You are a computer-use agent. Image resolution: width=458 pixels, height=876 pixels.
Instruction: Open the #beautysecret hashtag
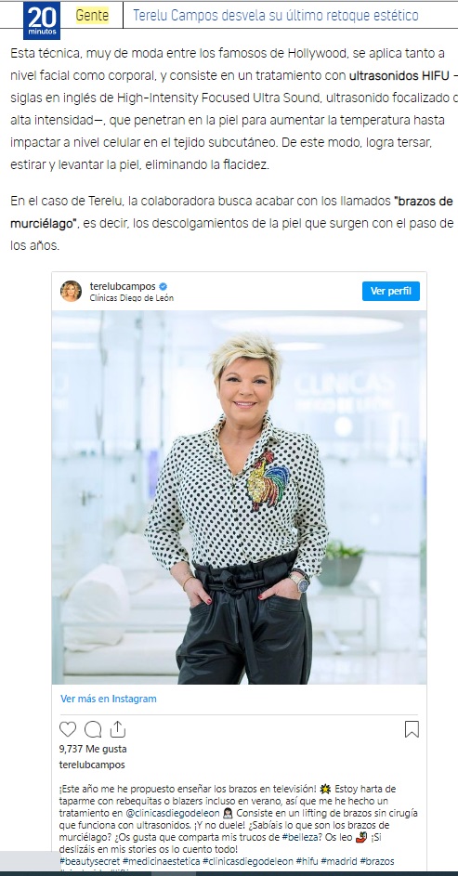(89, 861)
